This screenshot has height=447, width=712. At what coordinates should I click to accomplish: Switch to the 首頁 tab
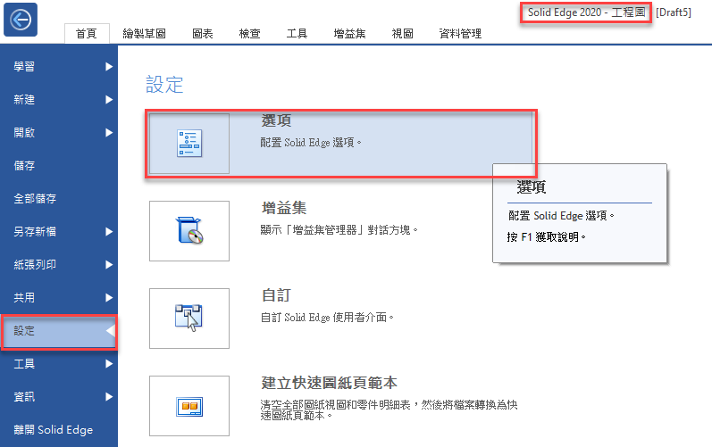(87, 34)
